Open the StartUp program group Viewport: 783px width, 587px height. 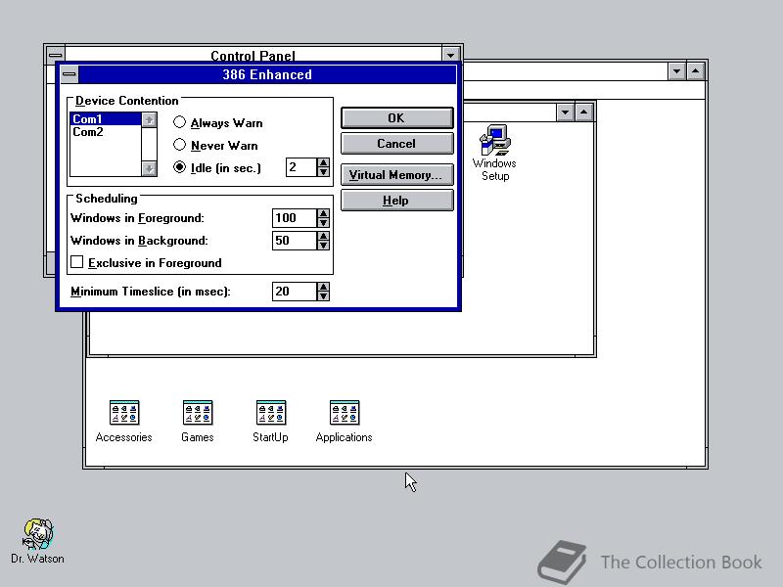click(271, 422)
